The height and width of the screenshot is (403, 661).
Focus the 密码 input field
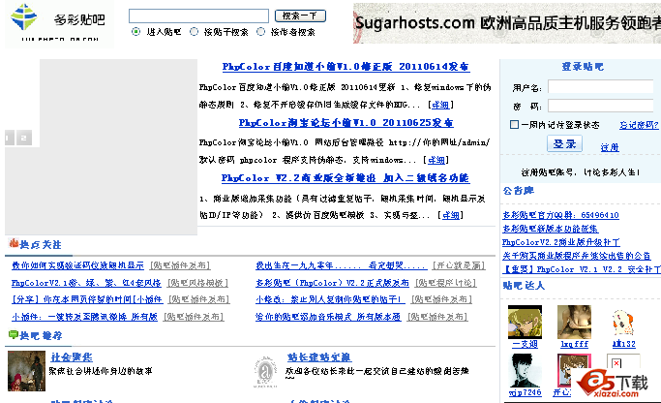tap(601, 106)
